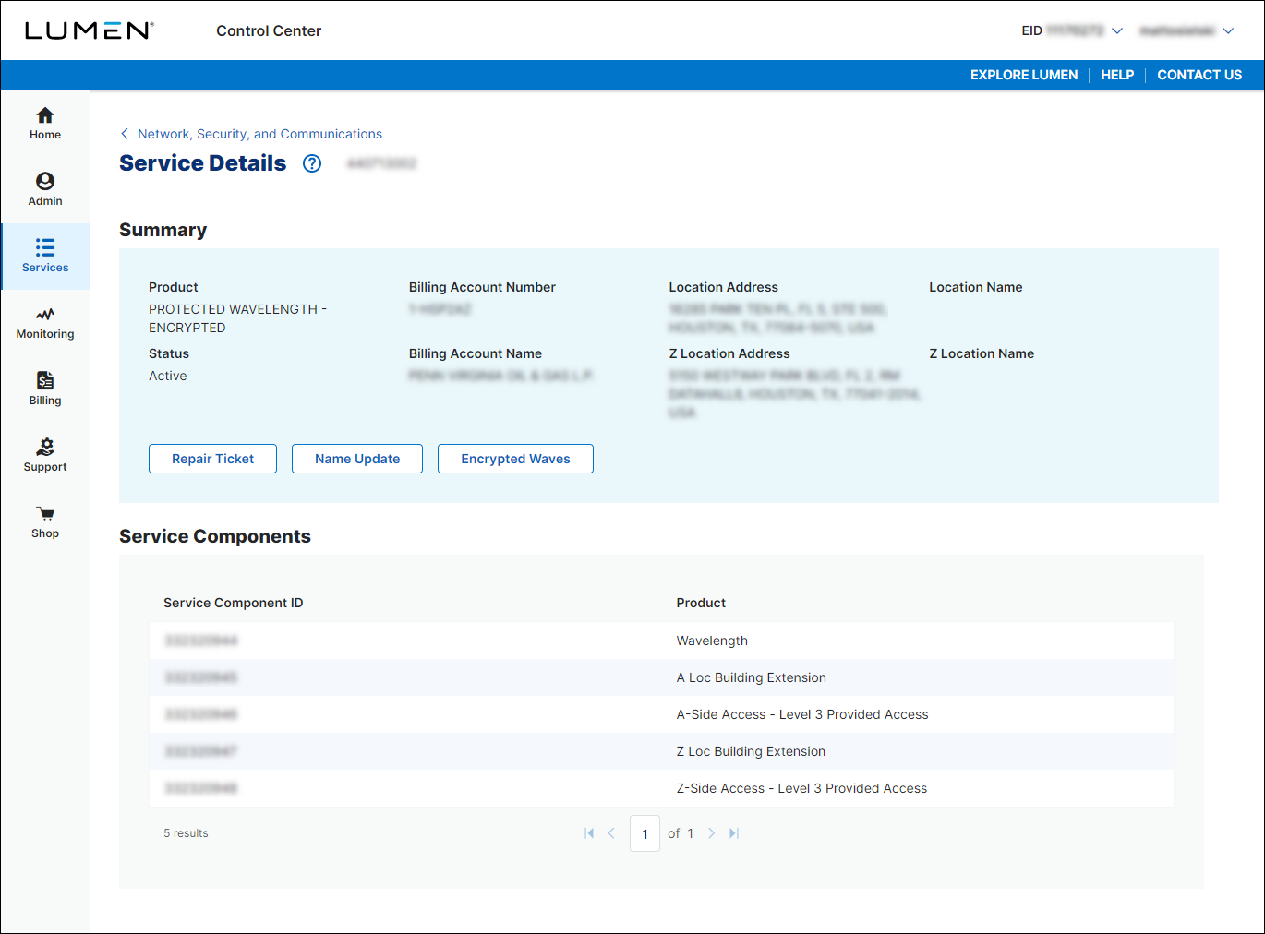Click the Service Component ID column header
This screenshot has height=934, width=1265.
[x=234, y=603]
